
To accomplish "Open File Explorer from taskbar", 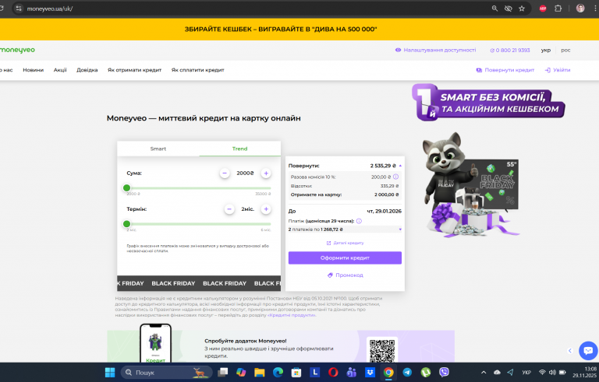I will tap(260, 373).
